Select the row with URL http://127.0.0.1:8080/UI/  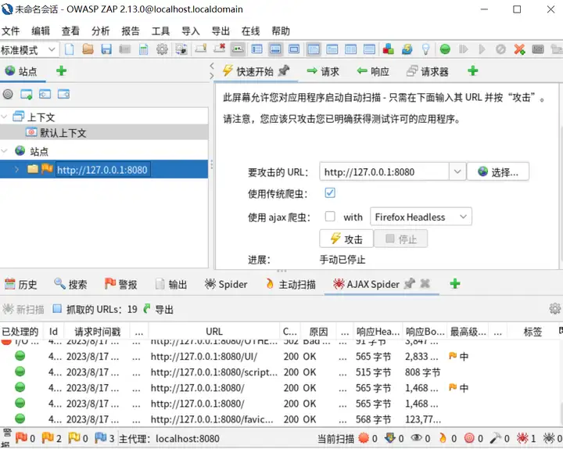pos(280,357)
